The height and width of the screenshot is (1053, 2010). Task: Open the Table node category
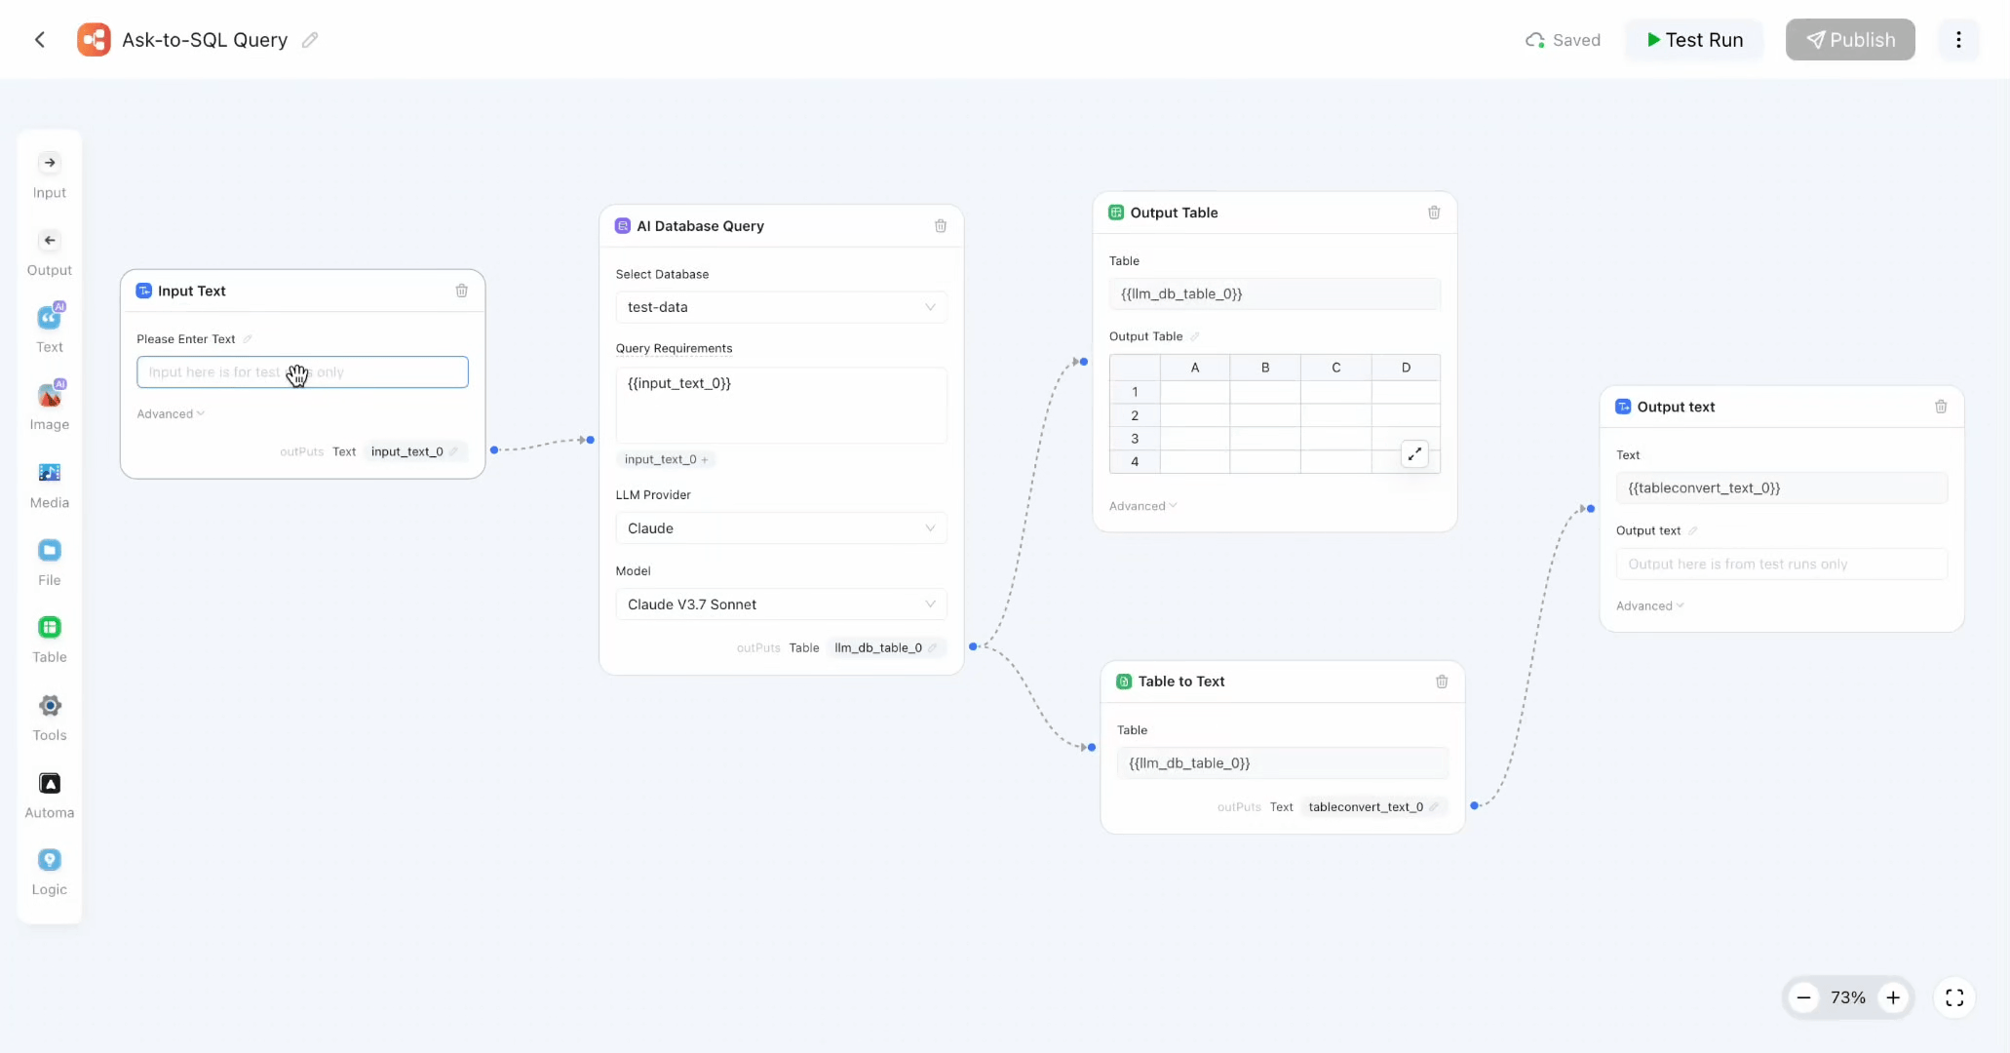point(49,639)
